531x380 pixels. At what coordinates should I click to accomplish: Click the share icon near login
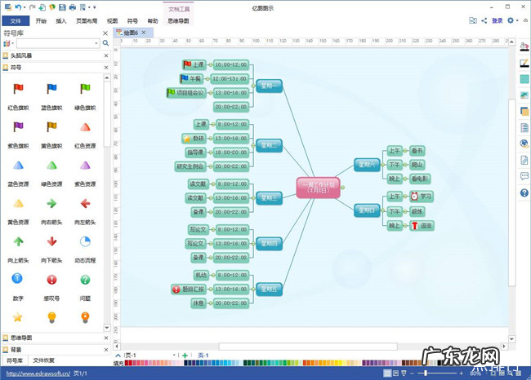484,20
